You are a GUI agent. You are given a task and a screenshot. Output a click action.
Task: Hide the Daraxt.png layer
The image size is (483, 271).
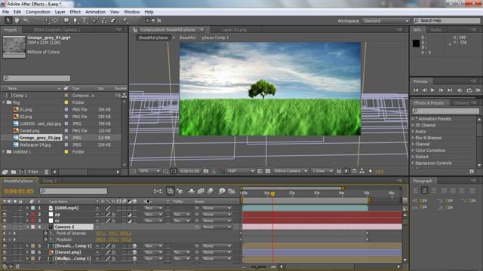coord(5,252)
